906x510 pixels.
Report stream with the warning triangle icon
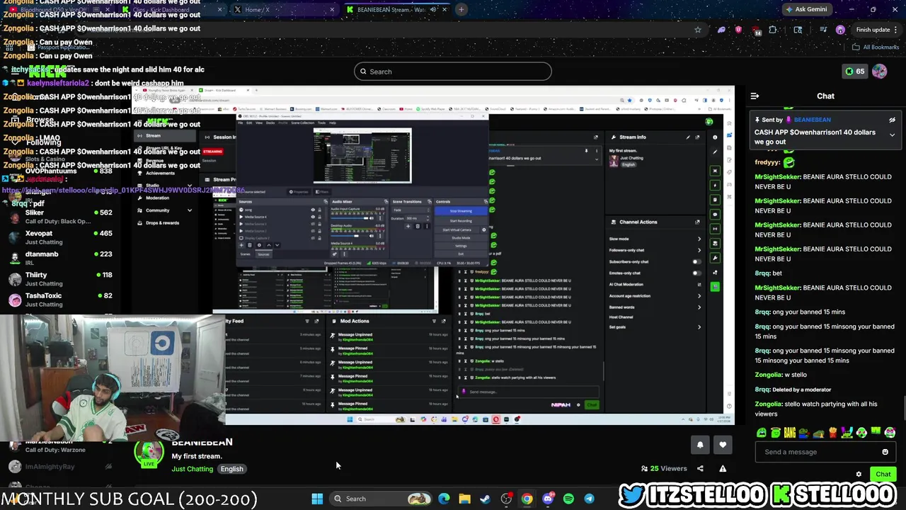(723, 468)
